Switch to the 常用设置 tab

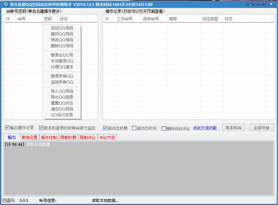[29, 137]
